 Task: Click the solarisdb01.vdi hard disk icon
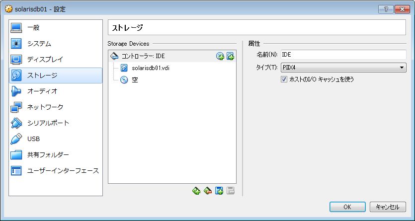[124, 68]
